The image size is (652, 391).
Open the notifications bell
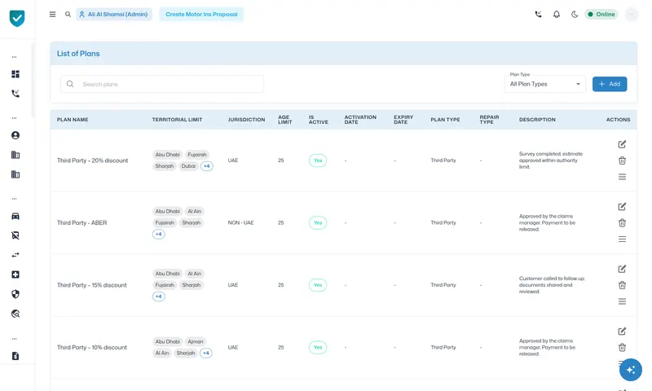coord(557,14)
